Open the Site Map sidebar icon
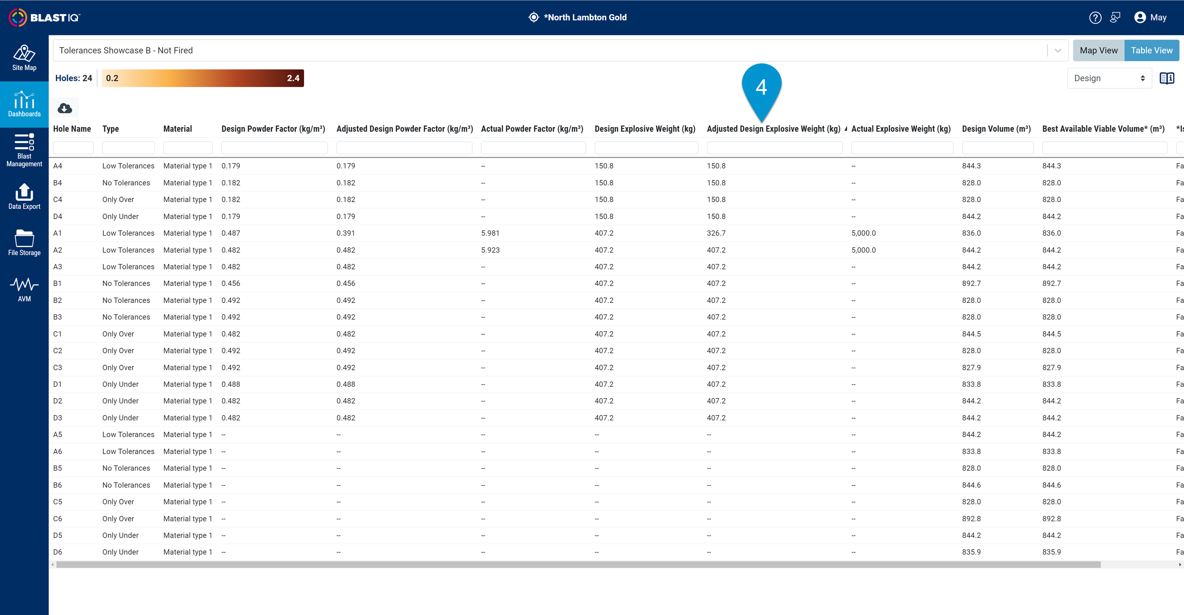The width and height of the screenshot is (1184, 615). tap(24, 58)
